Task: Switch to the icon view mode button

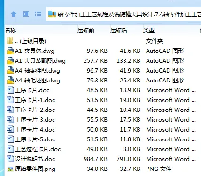Action: 26,14
